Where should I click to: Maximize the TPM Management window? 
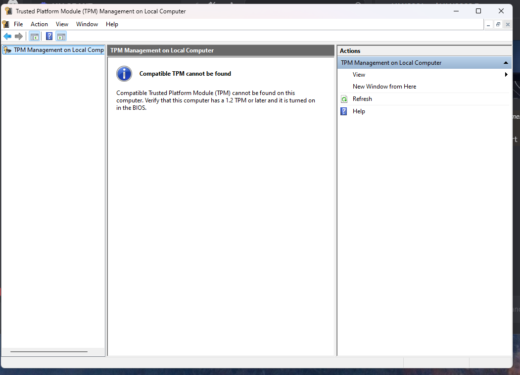pos(478,11)
